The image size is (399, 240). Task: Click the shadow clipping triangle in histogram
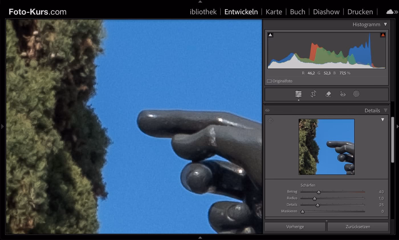(x=270, y=34)
